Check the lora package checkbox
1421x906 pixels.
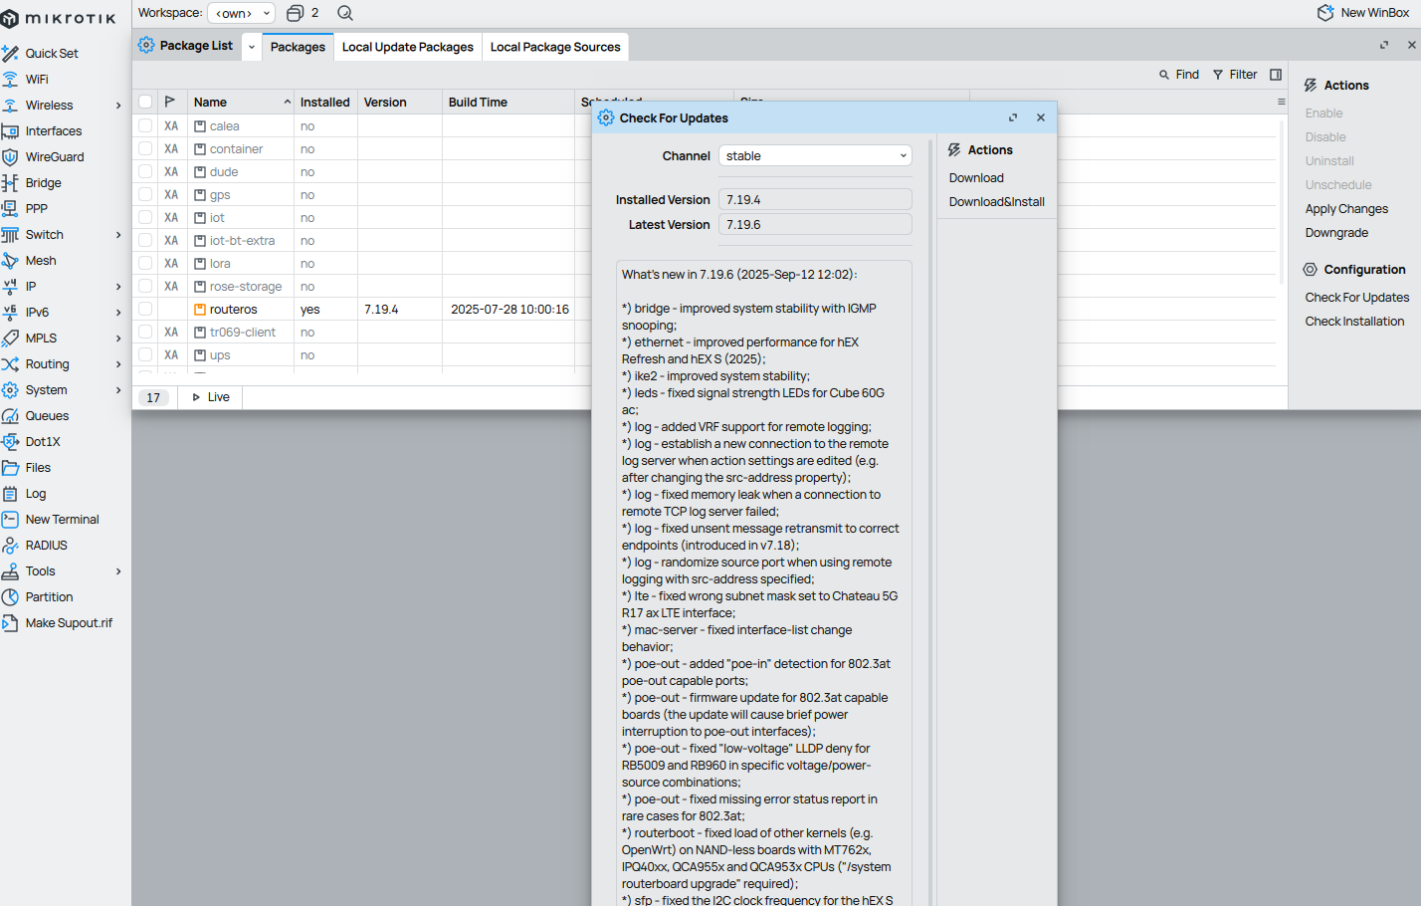click(x=145, y=264)
